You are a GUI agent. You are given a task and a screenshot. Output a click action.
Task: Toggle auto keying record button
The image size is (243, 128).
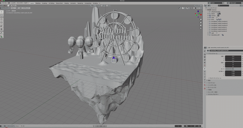click(94, 126)
